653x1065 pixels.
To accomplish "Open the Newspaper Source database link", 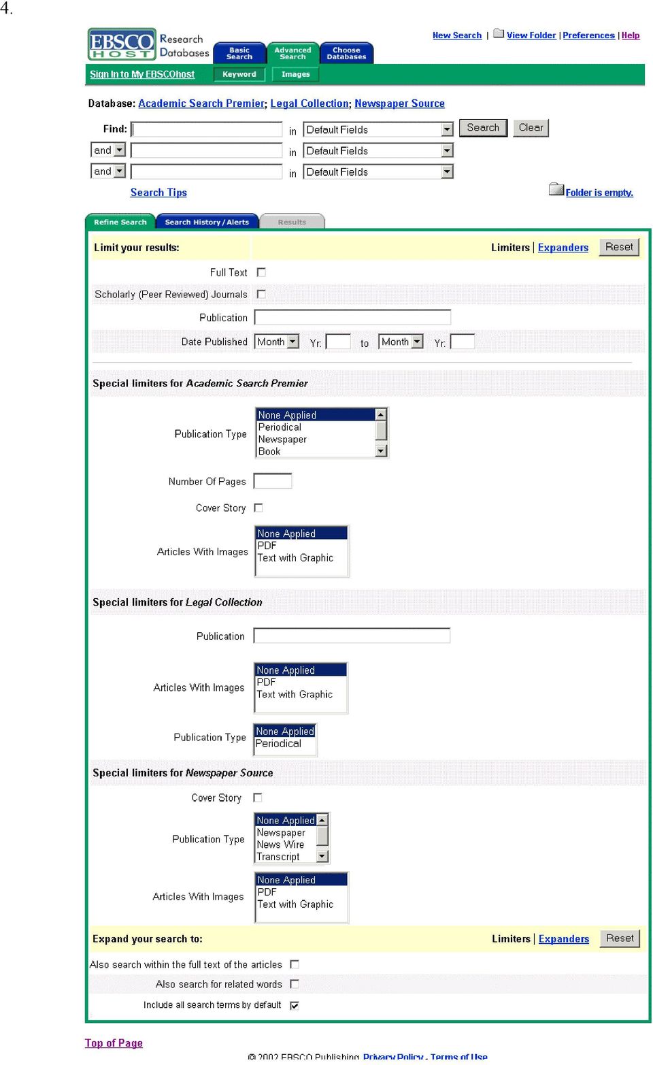I will point(399,103).
